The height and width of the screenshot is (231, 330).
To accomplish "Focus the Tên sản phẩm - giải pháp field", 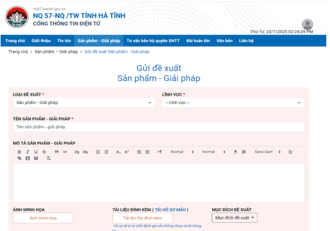I will click(158, 127).
